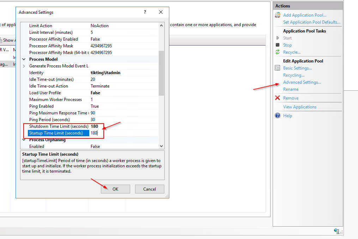Image resolution: width=358 pixels, height=239 pixels.
Task: Select the Ping Enabled True value
Action: 95,106
